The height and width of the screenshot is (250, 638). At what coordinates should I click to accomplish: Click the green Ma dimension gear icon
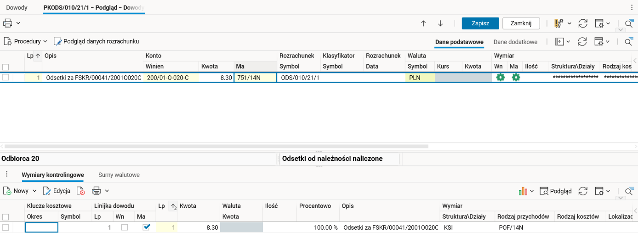coord(516,78)
